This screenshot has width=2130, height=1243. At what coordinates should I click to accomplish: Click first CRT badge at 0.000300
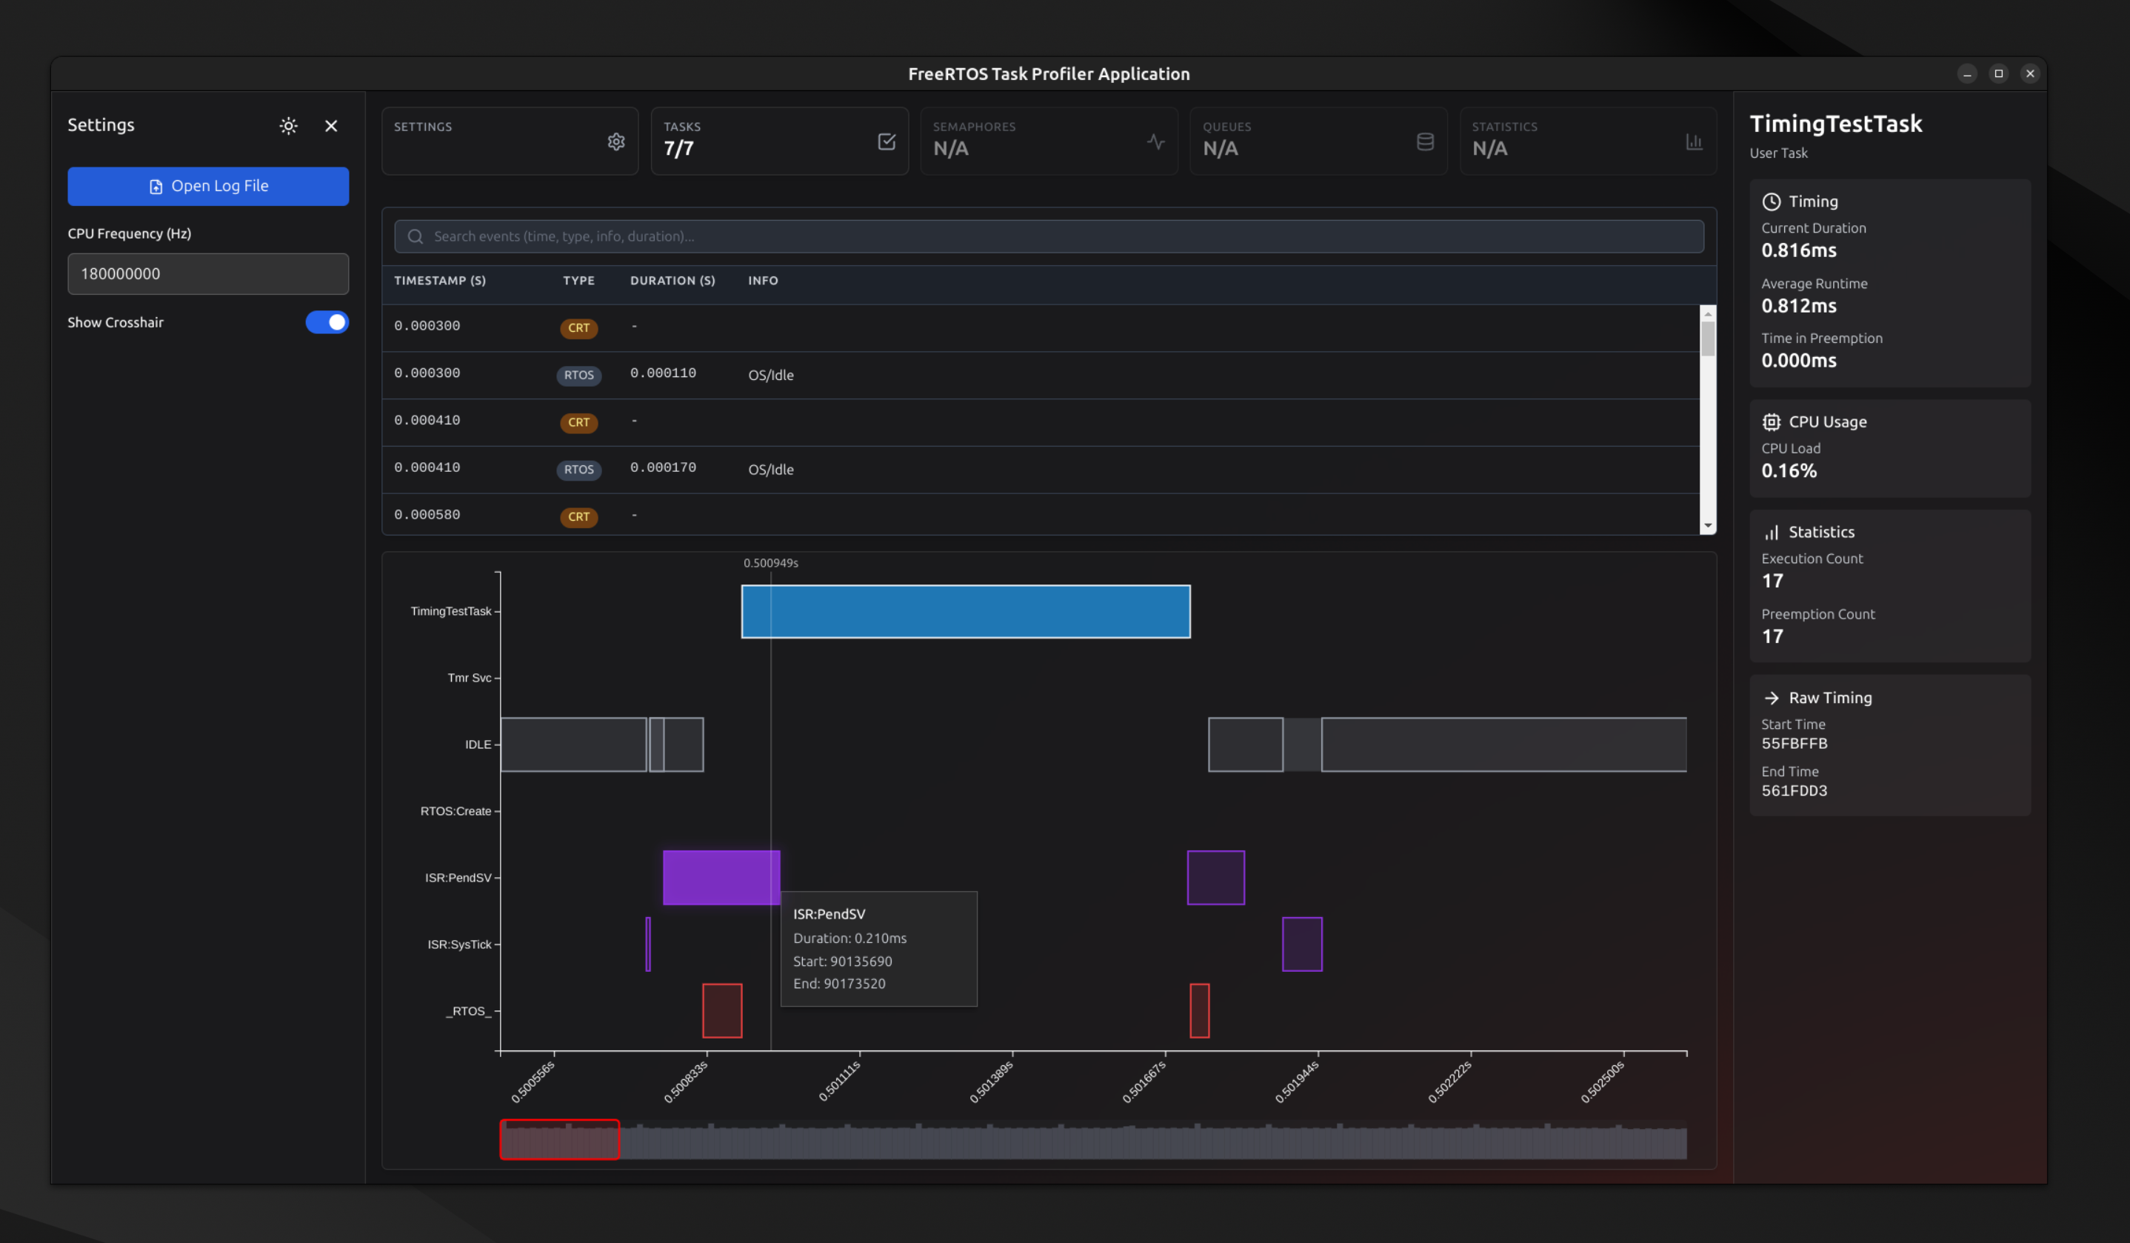[579, 328]
